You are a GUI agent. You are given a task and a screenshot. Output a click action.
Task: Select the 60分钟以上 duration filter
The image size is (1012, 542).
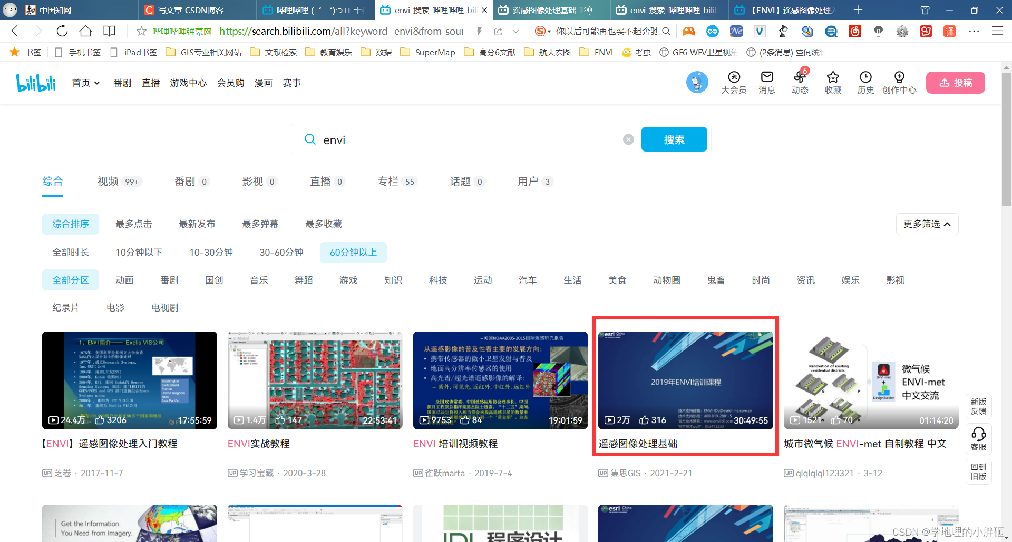click(353, 253)
